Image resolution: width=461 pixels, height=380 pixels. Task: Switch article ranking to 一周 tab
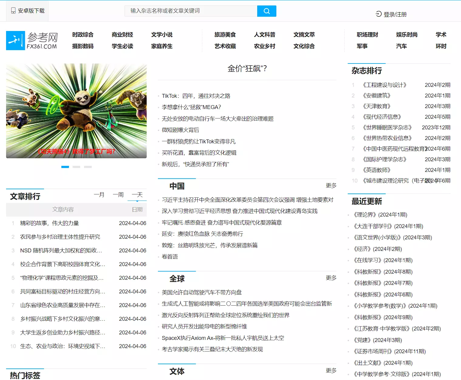tap(118, 195)
